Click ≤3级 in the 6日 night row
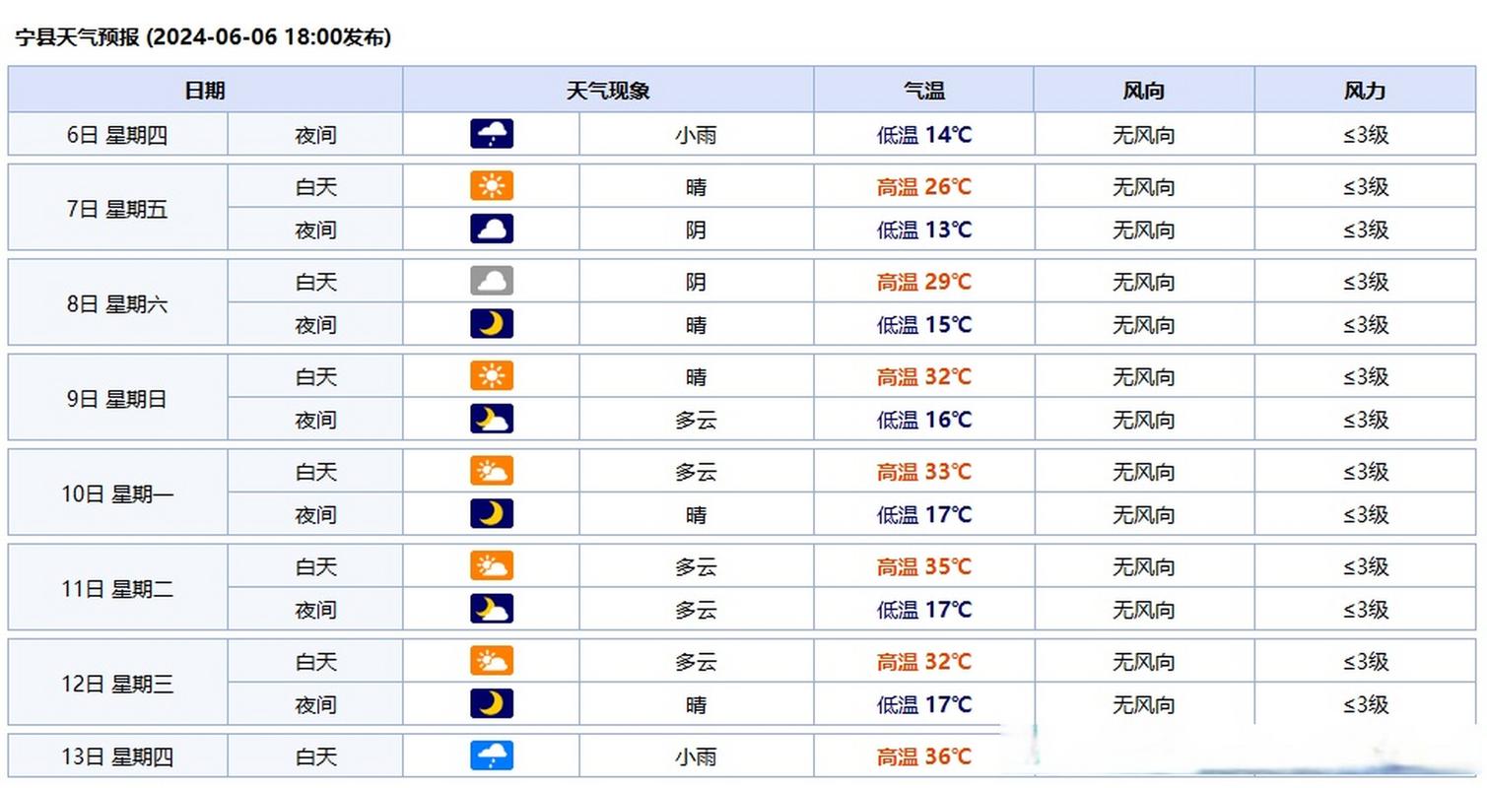 (1366, 136)
